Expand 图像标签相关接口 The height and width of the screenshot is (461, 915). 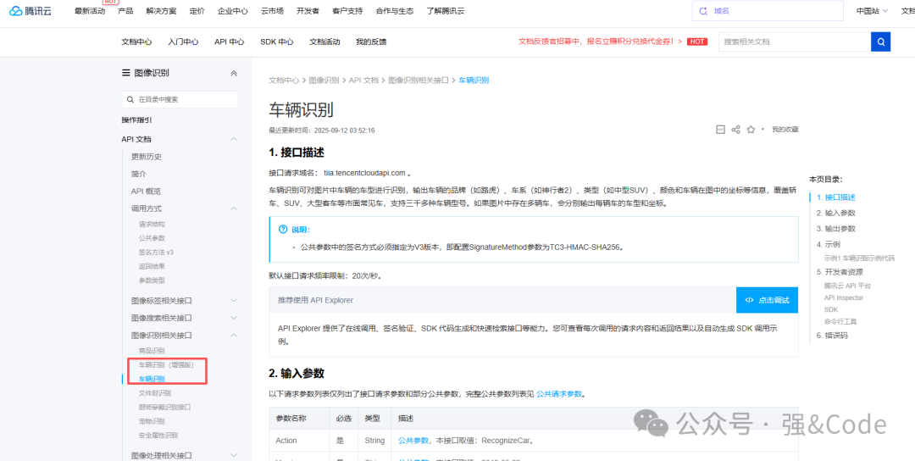pyautogui.click(x=234, y=301)
